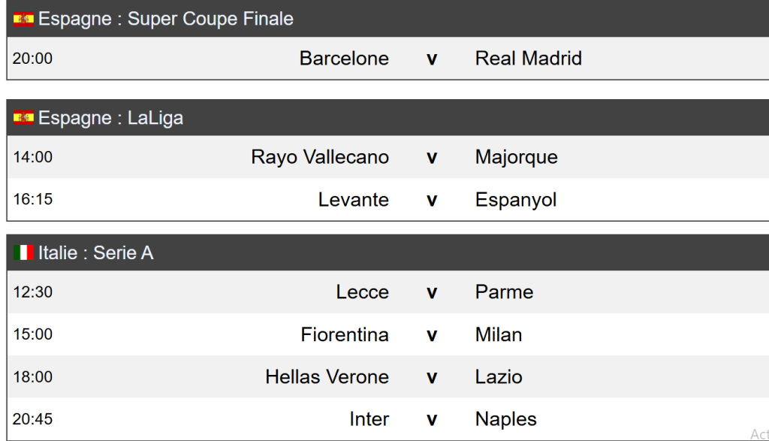Click the Italy flag beside Serie A
Screen dimensions: 769x441
[x=23, y=253]
